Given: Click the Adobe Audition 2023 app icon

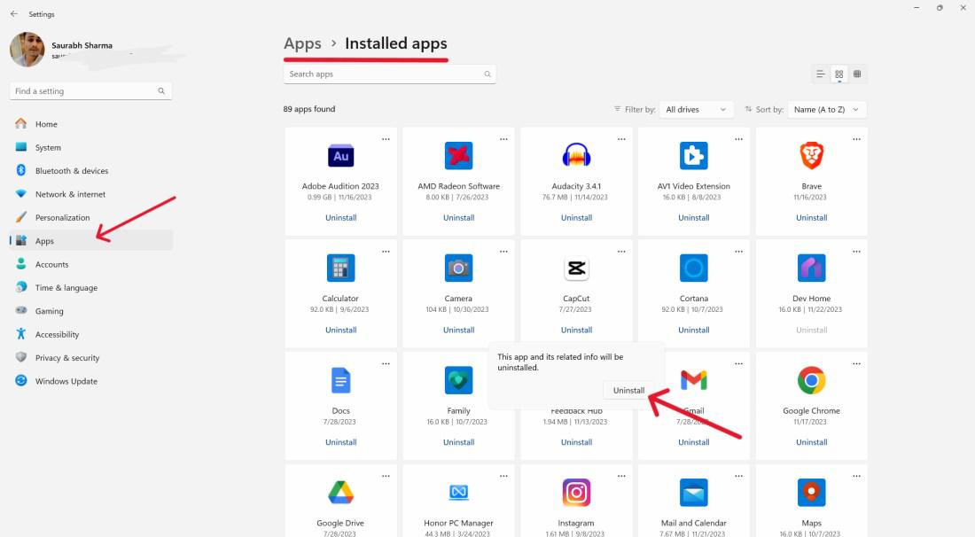Looking at the screenshot, I should point(340,155).
